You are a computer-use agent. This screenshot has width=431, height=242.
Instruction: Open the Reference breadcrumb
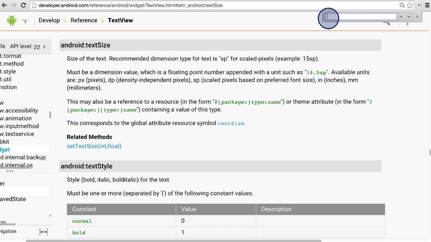click(x=83, y=20)
